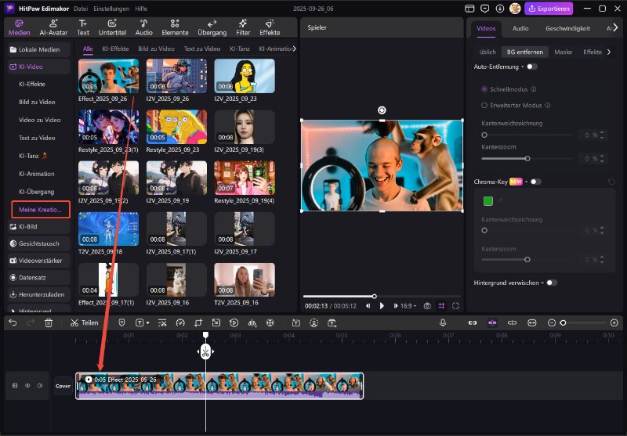This screenshot has width=627, height=436.
Task: Click the zoom in plus icon on timeline
Action: pos(614,322)
